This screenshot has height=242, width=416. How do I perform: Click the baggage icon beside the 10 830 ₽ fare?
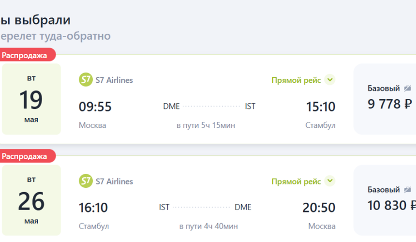pos(408,190)
